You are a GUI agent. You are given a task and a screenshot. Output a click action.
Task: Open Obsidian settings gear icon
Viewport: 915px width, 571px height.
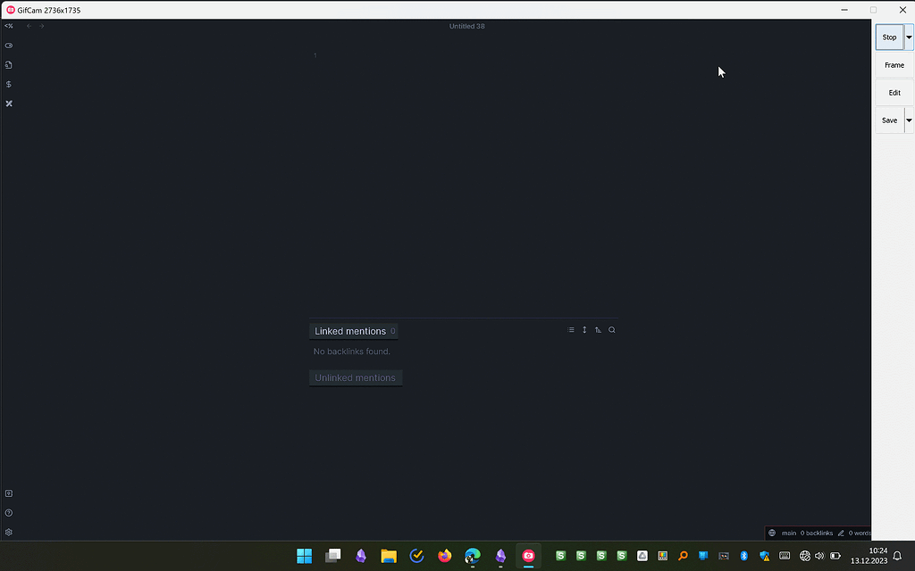(8, 532)
